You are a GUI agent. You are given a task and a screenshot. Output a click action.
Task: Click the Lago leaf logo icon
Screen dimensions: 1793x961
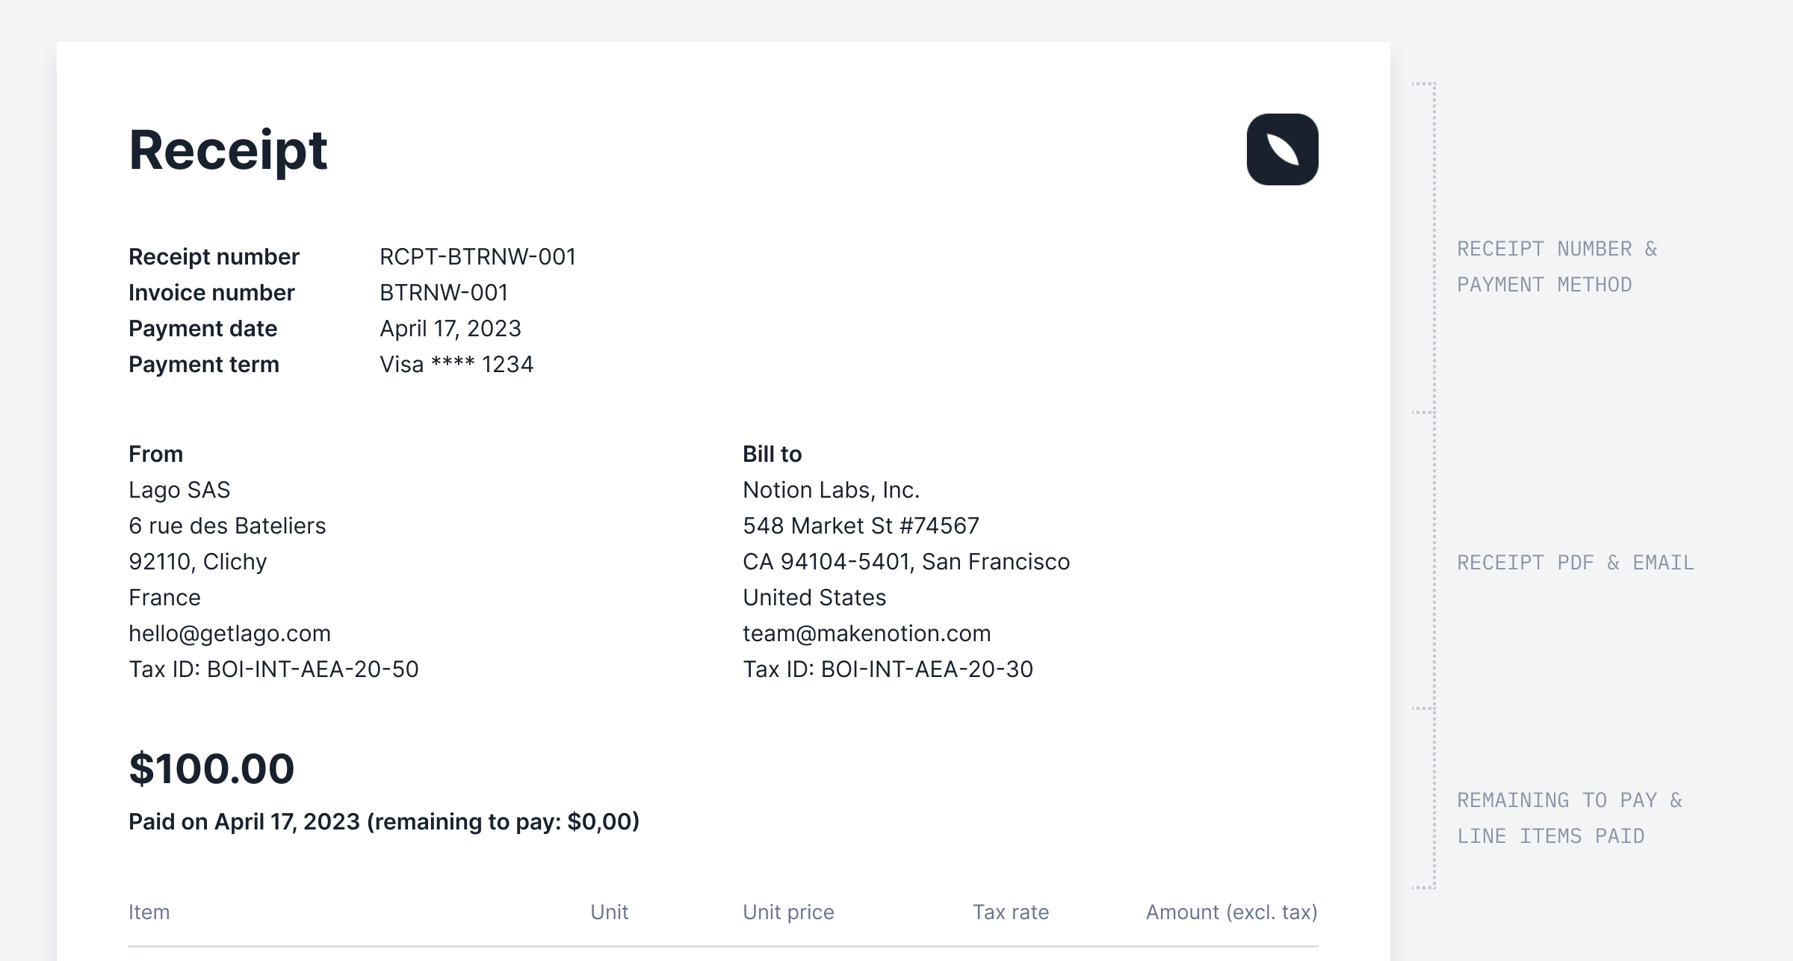pos(1282,149)
